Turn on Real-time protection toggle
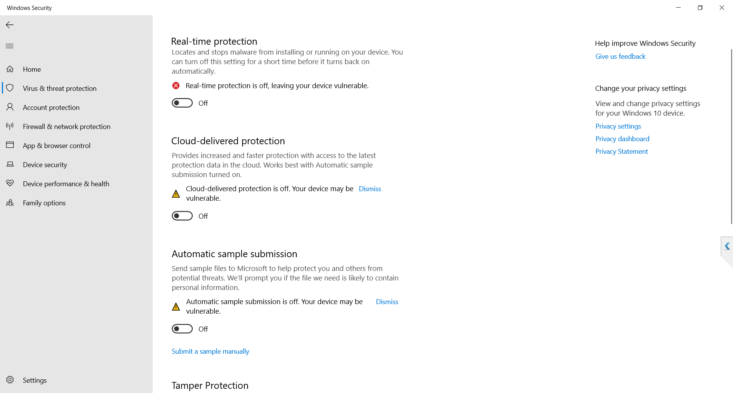 point(182,103)
